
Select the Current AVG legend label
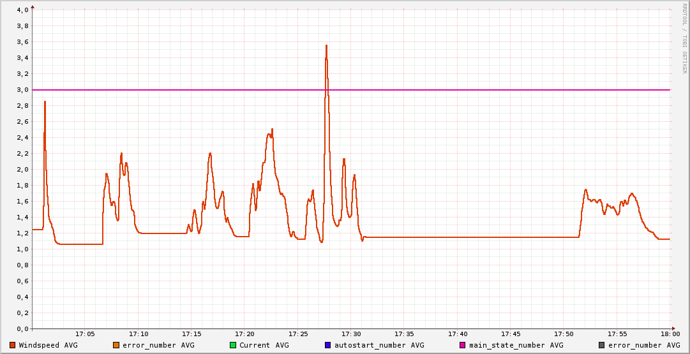coord(264,345)
